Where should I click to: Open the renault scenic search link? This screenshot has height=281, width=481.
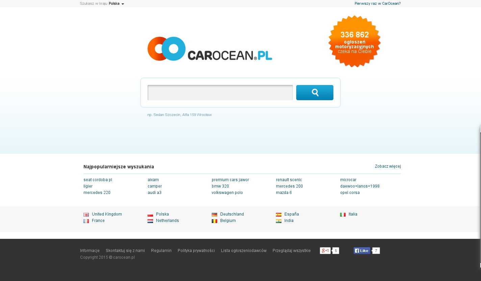[x=289, y=180]
